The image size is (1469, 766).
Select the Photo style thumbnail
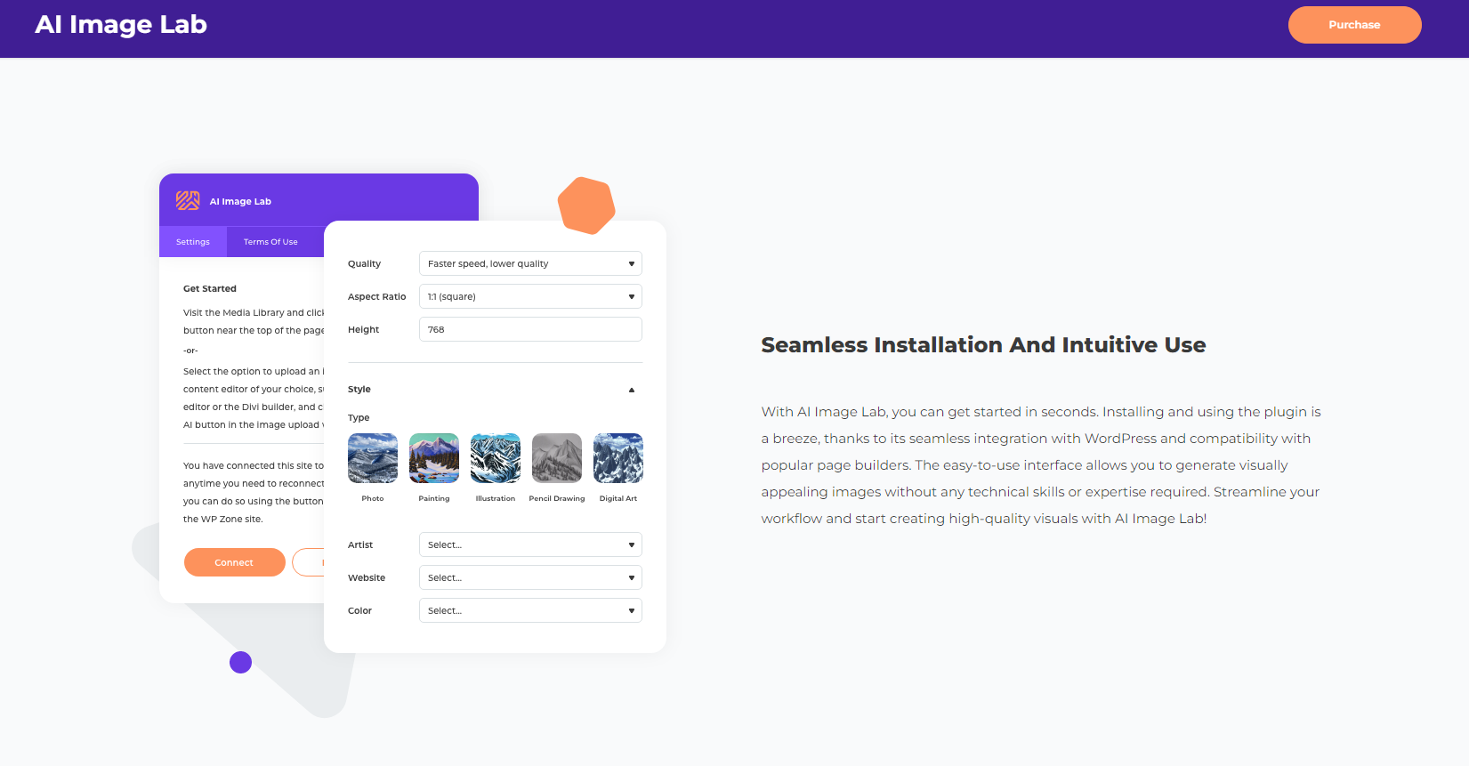[x=373, y=458]
